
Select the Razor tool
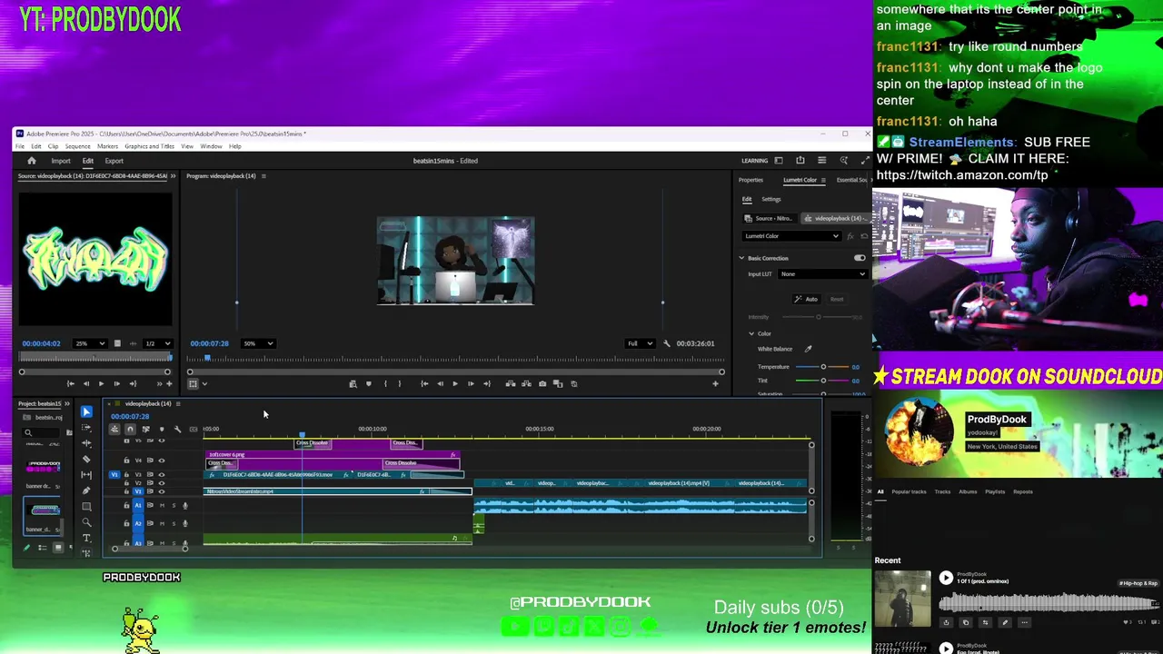86,459
